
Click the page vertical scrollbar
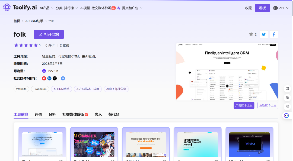click(292, 9)
